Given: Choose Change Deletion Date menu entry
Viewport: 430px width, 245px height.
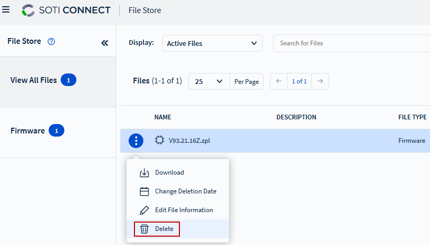Looking at the screenshot, I should pyautogui.click(x=185, y=191).
